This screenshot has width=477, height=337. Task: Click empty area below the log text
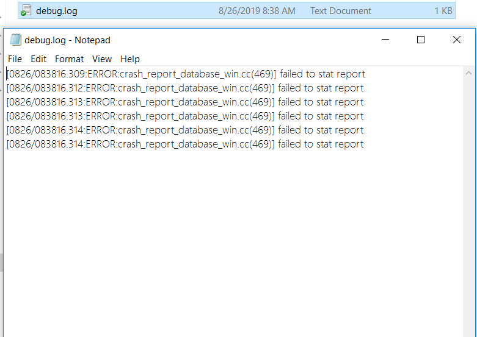click(232, 244)
